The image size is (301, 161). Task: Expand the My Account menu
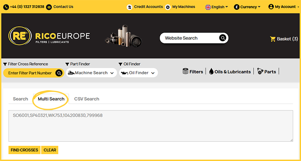click(284, 7)
